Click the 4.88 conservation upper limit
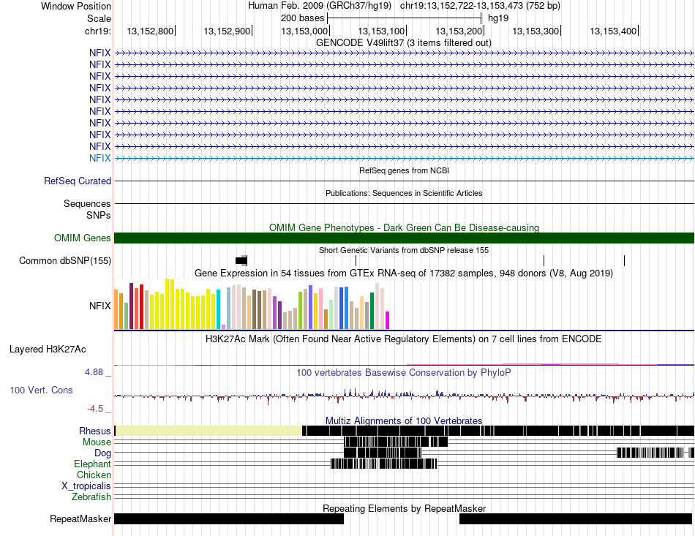Viewport: 695px width, 536px height. [94, 372]
